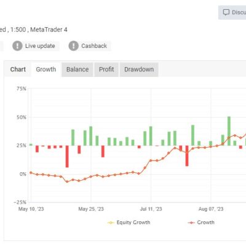Click the Chart tab label
This screenshot has height=246, width=246.
[18, 69]
